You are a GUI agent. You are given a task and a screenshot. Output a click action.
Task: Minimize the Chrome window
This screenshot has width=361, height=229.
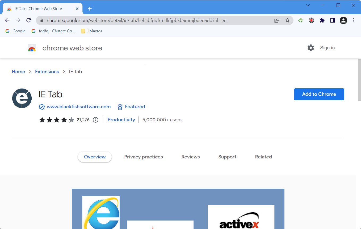(x=323, y=5)
